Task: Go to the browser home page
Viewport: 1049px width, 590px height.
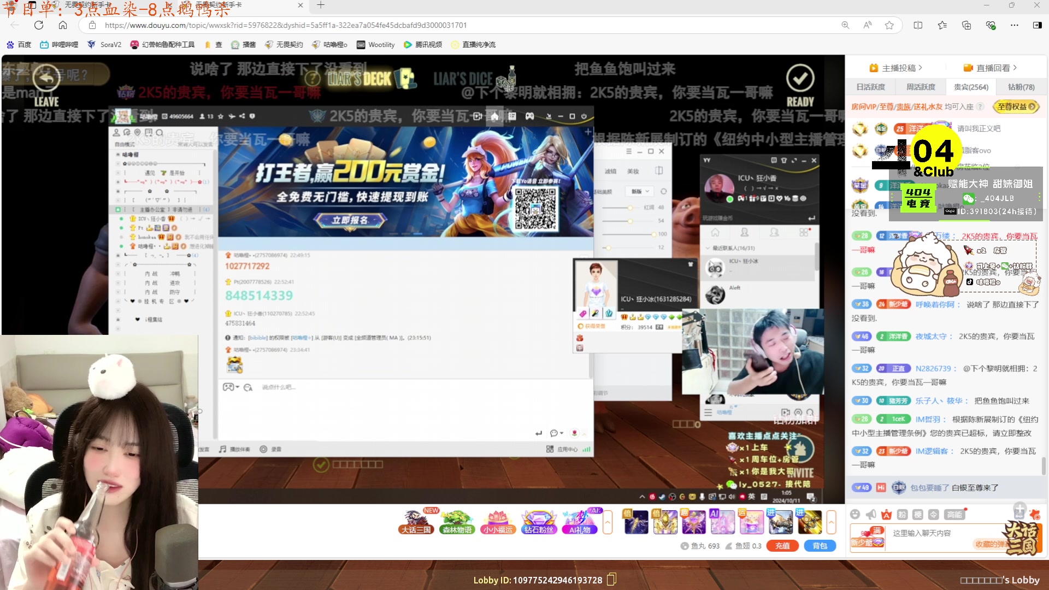Action: 63,25
